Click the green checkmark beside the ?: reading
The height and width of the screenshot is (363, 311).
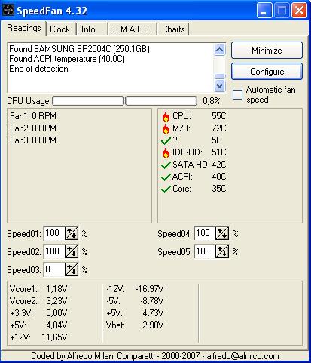(x=166, y=141)
